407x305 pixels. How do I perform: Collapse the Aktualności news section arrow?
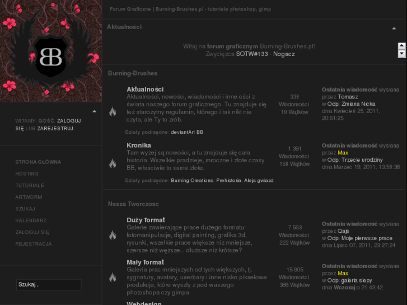(x=394, y=29)
